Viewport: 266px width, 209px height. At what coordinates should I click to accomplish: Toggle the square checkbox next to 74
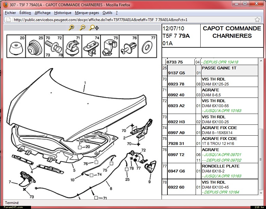[x=91, y=175]
